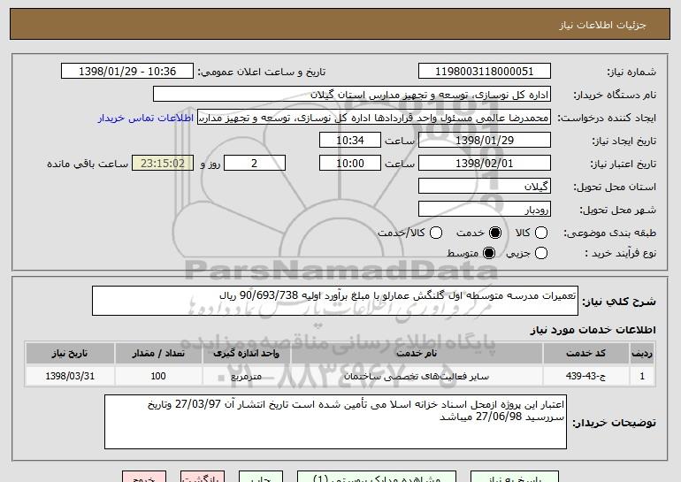
Task: Select the خدمت radio button
Action: click(x=495, y=233)
